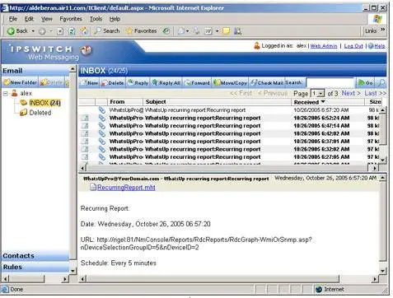Image resolution: width=393 pixels, height=298 pixels.
Task: Open Back button history dropdown arrow
Action: coord(33,31)
